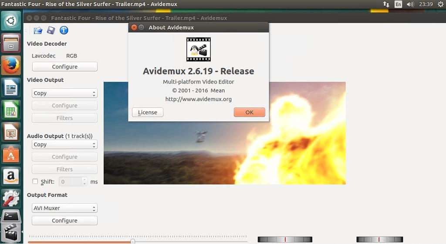Open License in About dialog
The image size is (446, 244).
148,112
